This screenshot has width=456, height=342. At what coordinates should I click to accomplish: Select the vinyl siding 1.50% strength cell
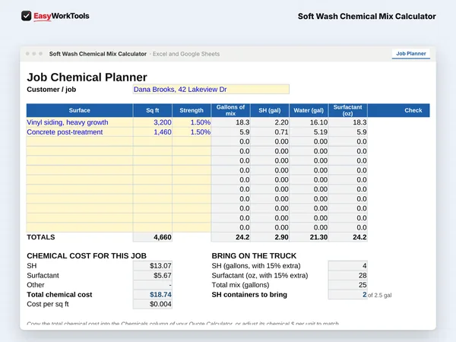(192, 122)
